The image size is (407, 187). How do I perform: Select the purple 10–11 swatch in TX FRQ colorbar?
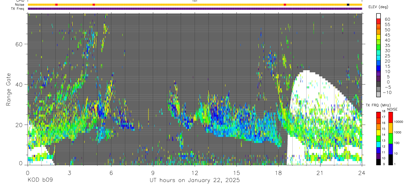(378, 156)
